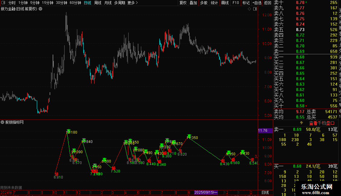Click the 买一 bid price 8.68
341x196 pixels.
point(300,57)
